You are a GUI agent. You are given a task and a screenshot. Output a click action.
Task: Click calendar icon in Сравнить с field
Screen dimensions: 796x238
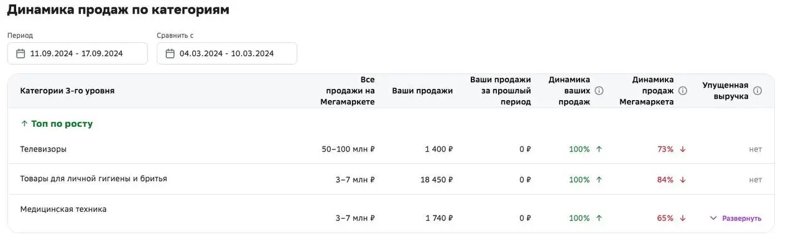[x=170, y=53]
